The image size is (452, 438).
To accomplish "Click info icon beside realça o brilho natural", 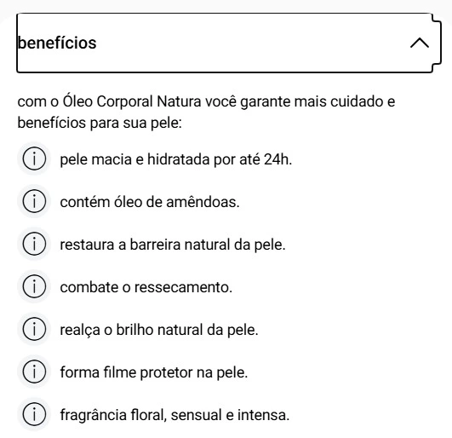I will (34, 329).
